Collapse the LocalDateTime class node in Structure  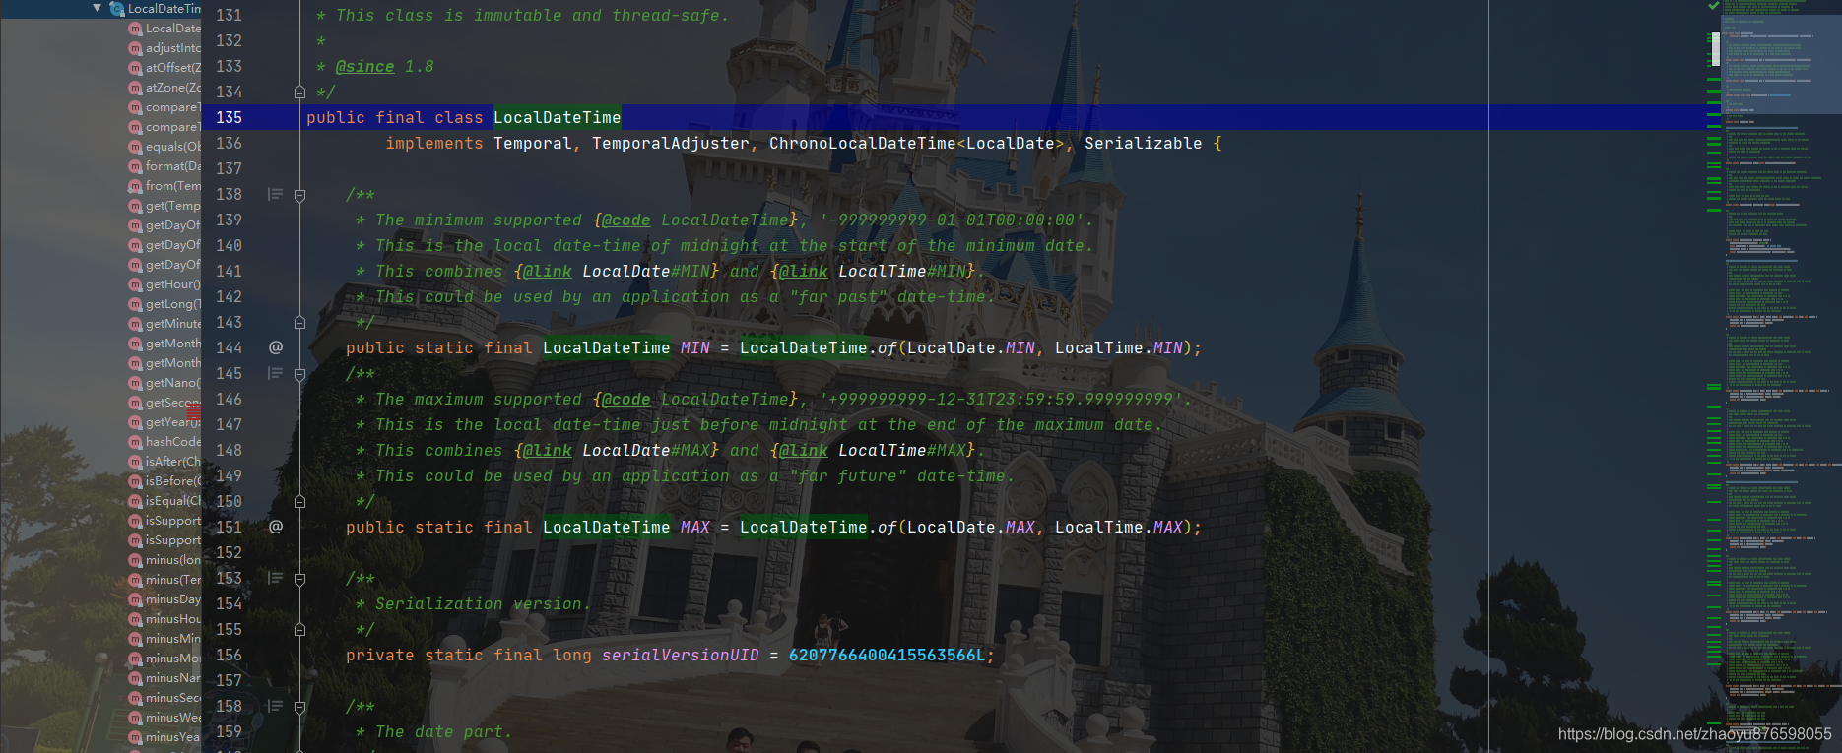pos(97,8)
